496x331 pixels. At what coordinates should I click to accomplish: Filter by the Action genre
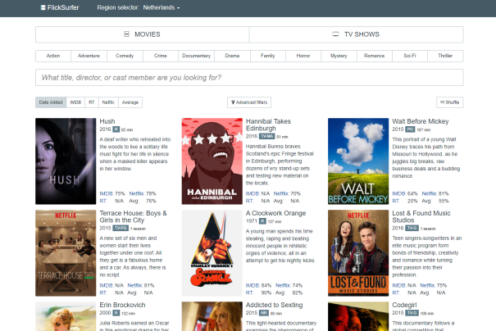53,56
